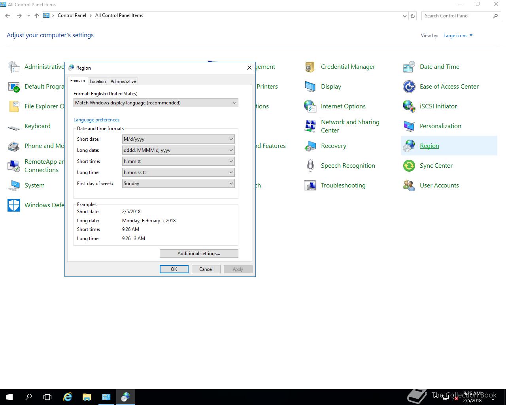Image resolution: width=506 pixels, height=405 pixels.
Task: Click the Region link text
Action: click(x=429, y=146)
